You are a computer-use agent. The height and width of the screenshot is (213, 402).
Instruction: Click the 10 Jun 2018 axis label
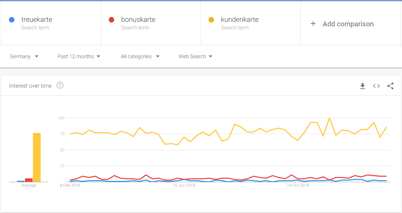click(x=184, y=185)
